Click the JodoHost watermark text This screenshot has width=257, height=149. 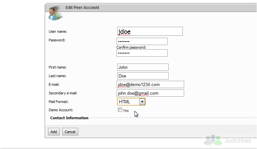pyautogui.click(x=238, y=141)
